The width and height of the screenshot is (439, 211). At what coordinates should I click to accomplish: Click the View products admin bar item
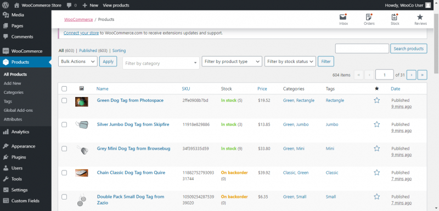[x=116, y=5]
